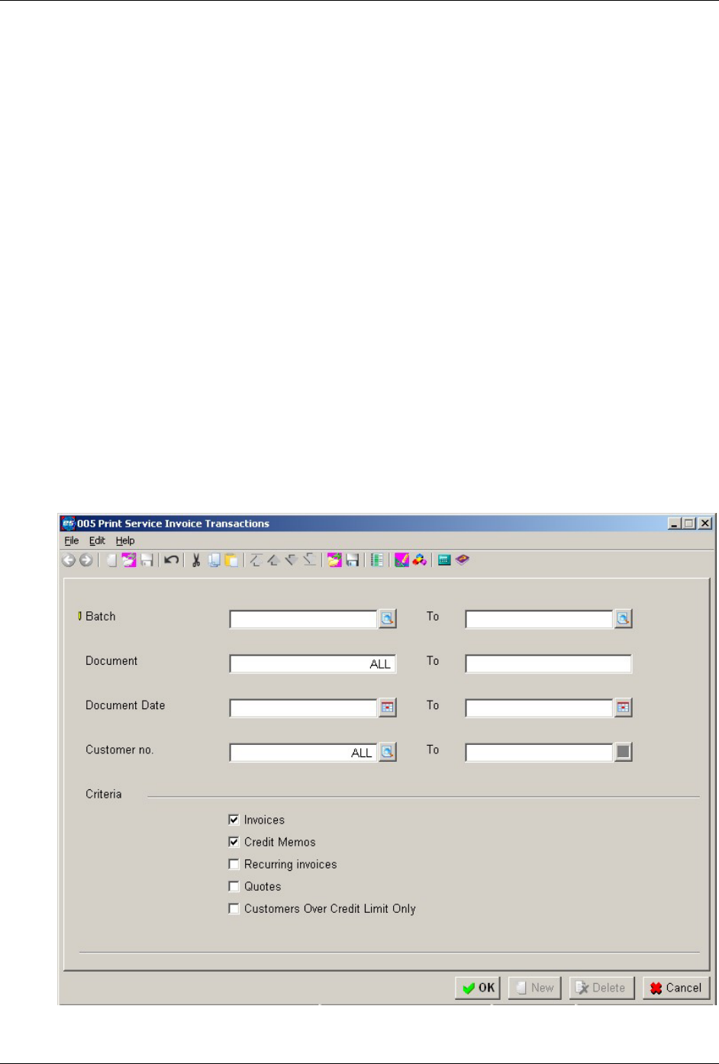Open the Edit menu
Image resolution: width=719 pixels, height=1064 pixels.
tap(97, 540)
